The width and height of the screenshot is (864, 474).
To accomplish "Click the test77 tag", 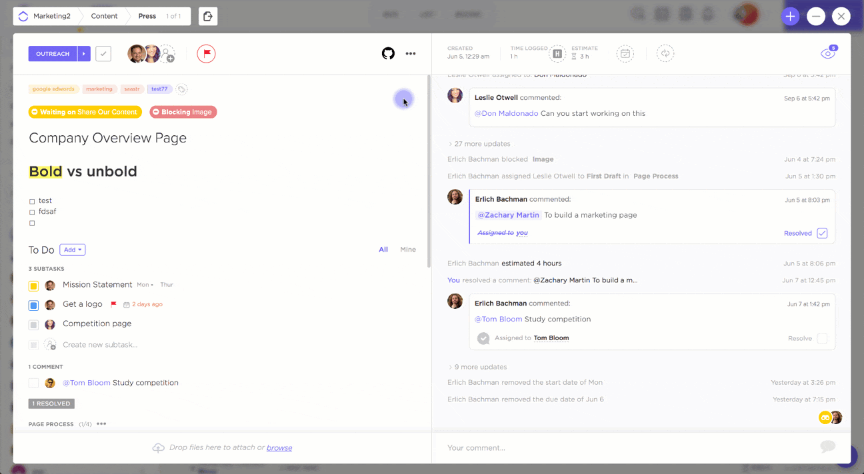I will 159,89.
